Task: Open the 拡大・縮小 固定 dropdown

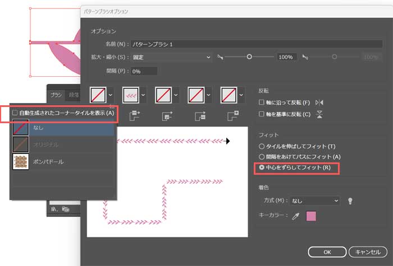Action: click(x=171, y=57)
